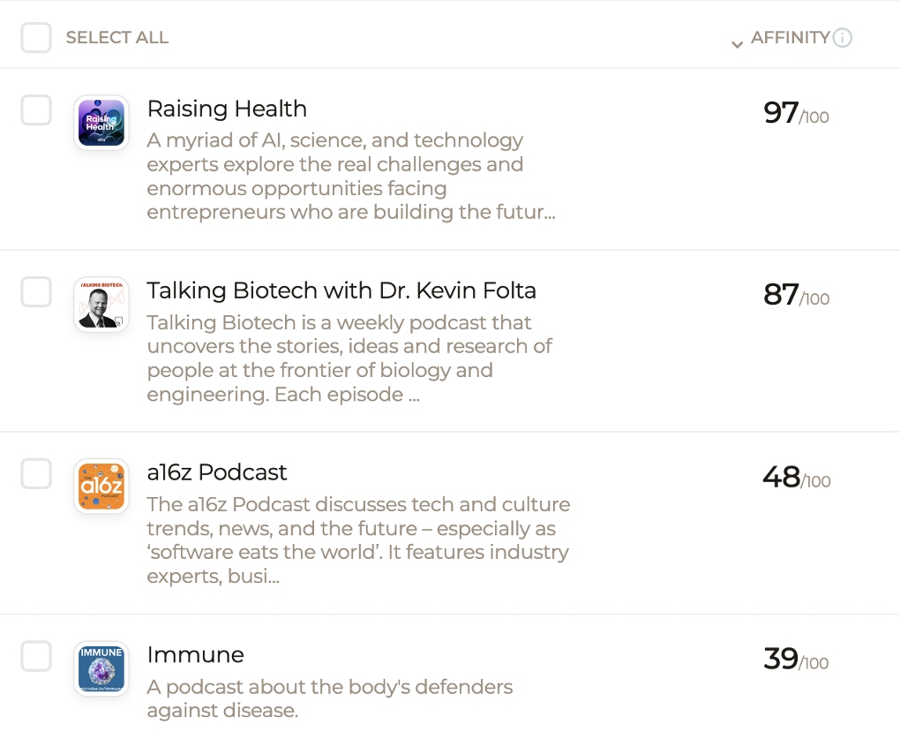Tick the Immune podcast checkbox
The width and height of the screenshot is (900, 747).
click(36, 656)
